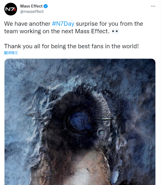The height and width of the screenshot is (185, 161).
Task: Click the horizontal dark line across crater
Action: (x=81, y=119)
